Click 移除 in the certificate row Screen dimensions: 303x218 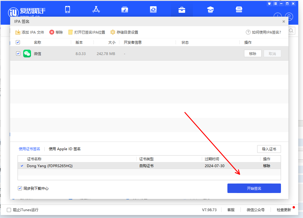click(x=267, y=166)
